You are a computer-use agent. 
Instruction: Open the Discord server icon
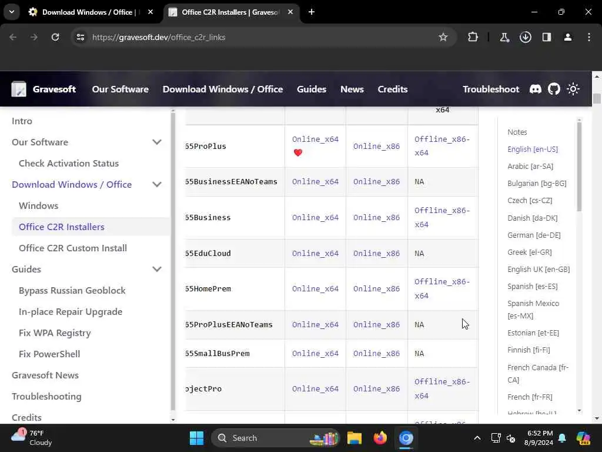coord(535,89)
